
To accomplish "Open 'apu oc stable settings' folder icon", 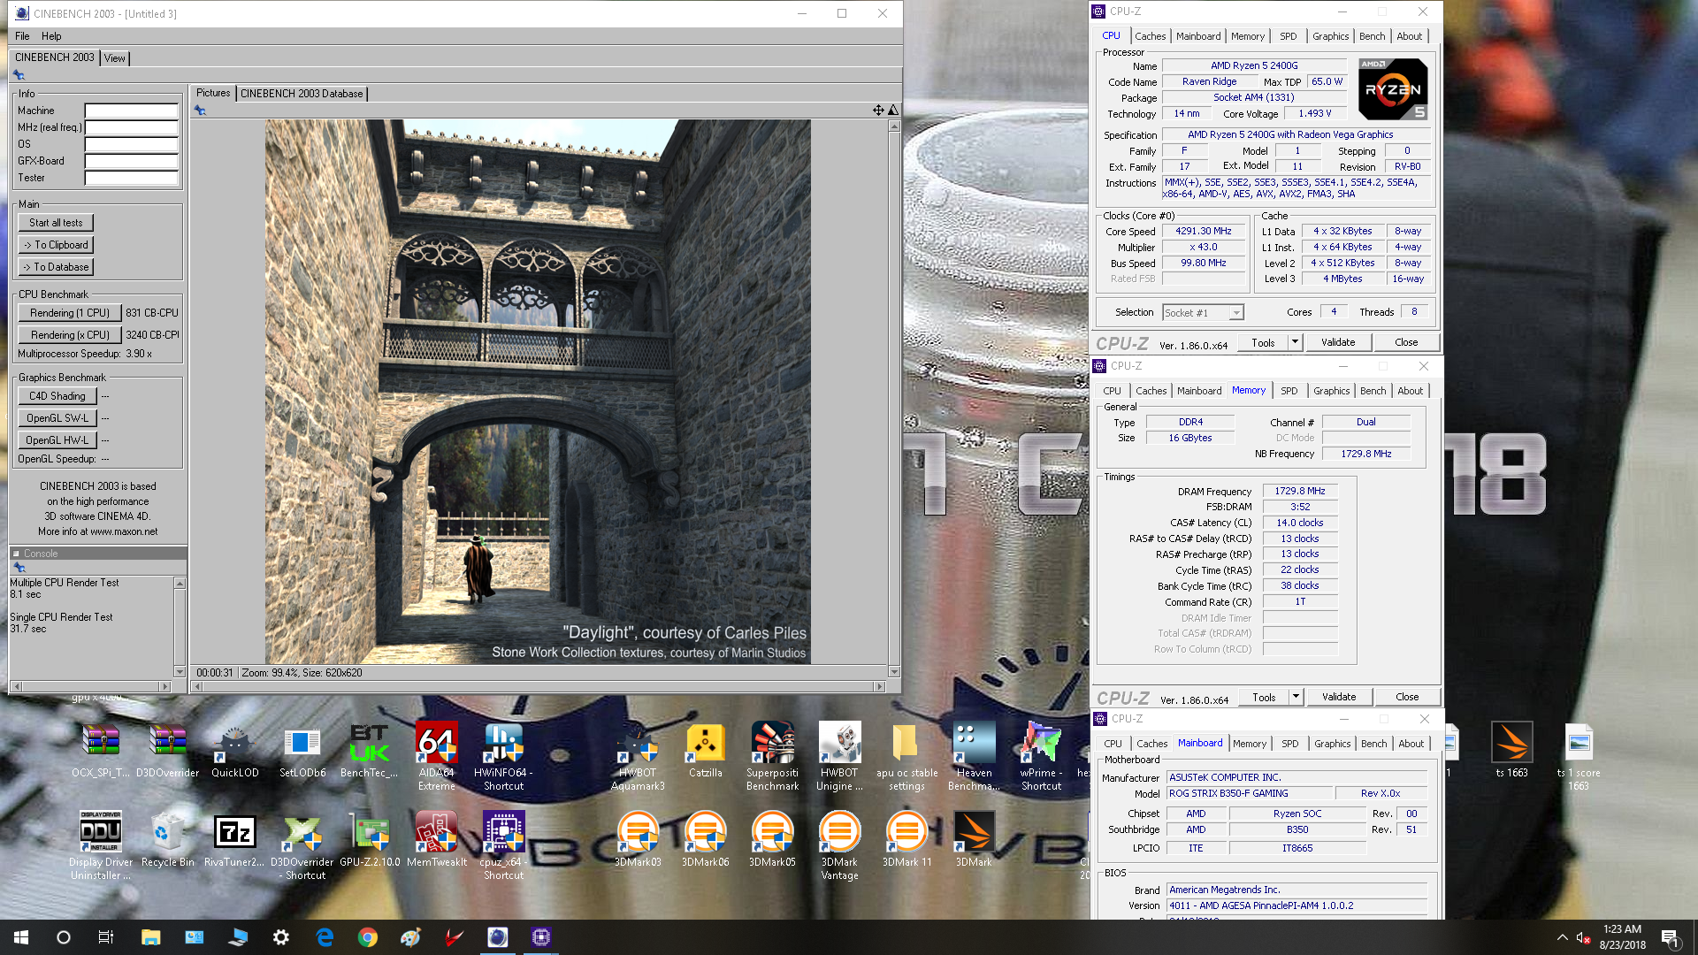I will tap(906, 756).
